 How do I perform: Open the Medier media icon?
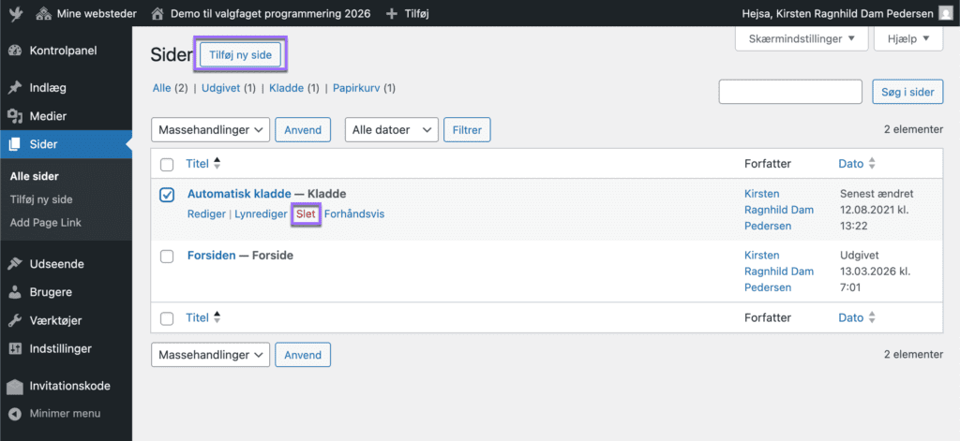[15, 116]
